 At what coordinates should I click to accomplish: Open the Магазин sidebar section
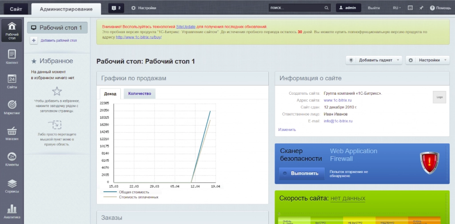click(x=12, y=133)
